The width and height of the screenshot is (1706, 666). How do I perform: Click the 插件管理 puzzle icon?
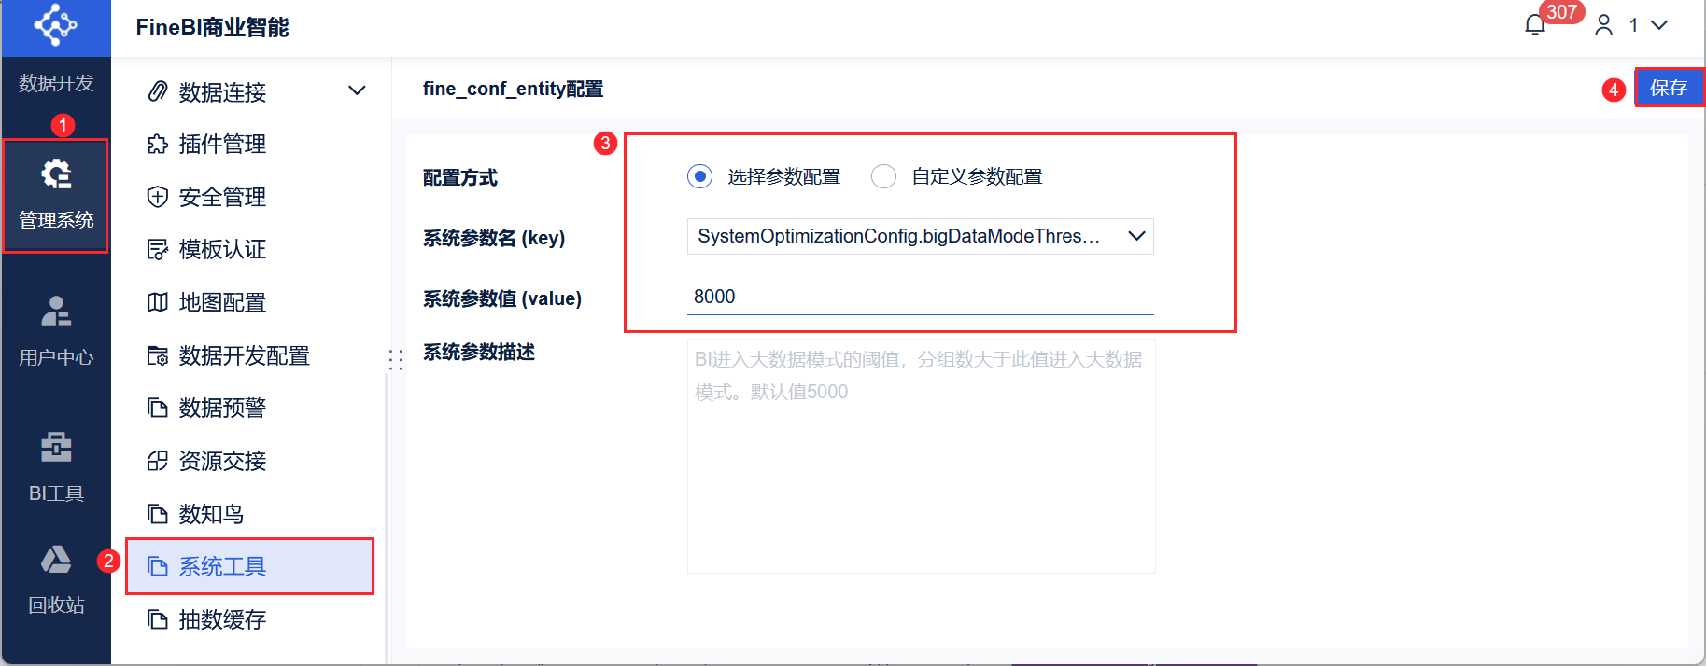[158, 144]
